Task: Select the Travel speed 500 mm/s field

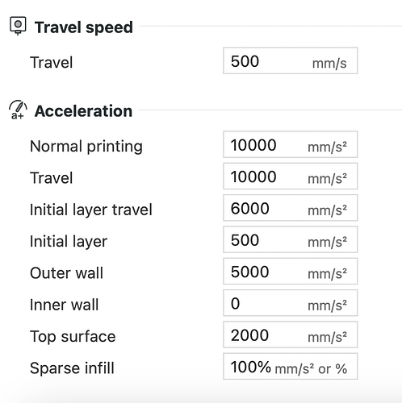Action: (x=290, y=60)
